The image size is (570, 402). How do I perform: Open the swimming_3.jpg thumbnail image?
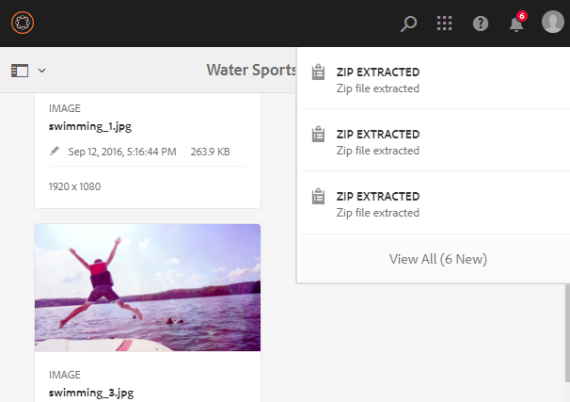point(148,287)
